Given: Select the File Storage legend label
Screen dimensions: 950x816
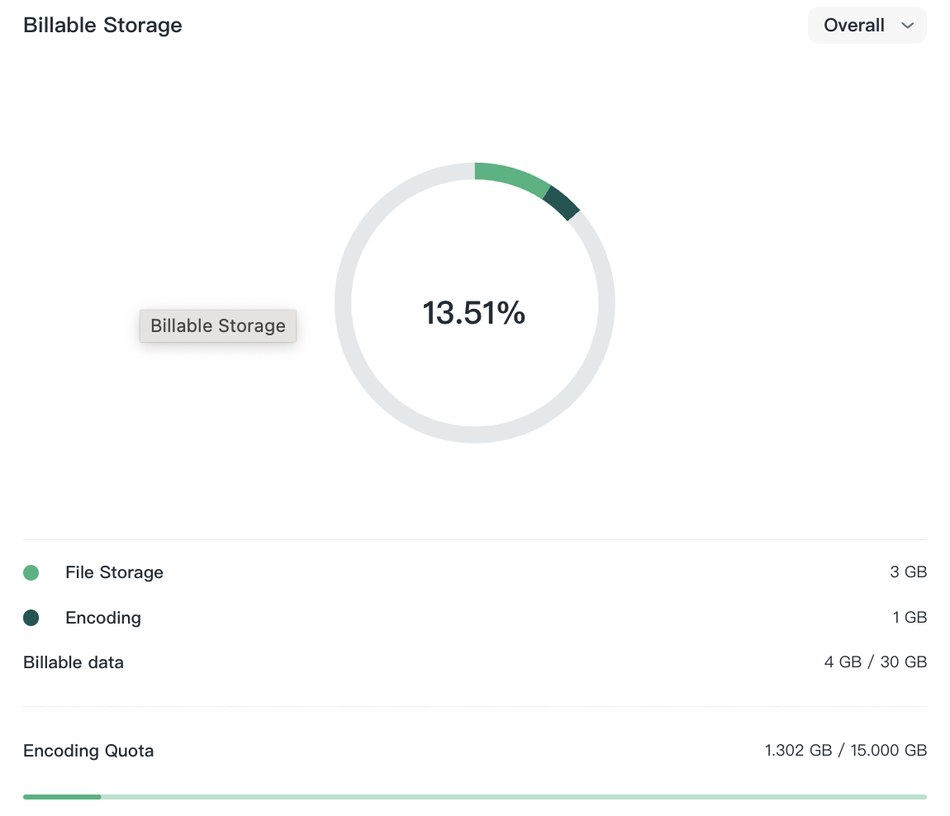Looking at the screenshot, I should coord(114,572).
